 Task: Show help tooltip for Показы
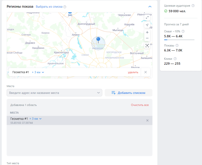pos(177,45)
